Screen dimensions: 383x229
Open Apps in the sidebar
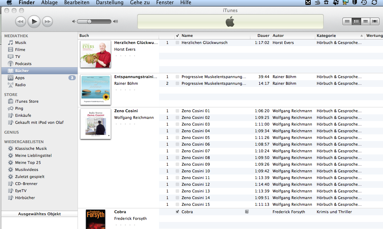[20, 78]
